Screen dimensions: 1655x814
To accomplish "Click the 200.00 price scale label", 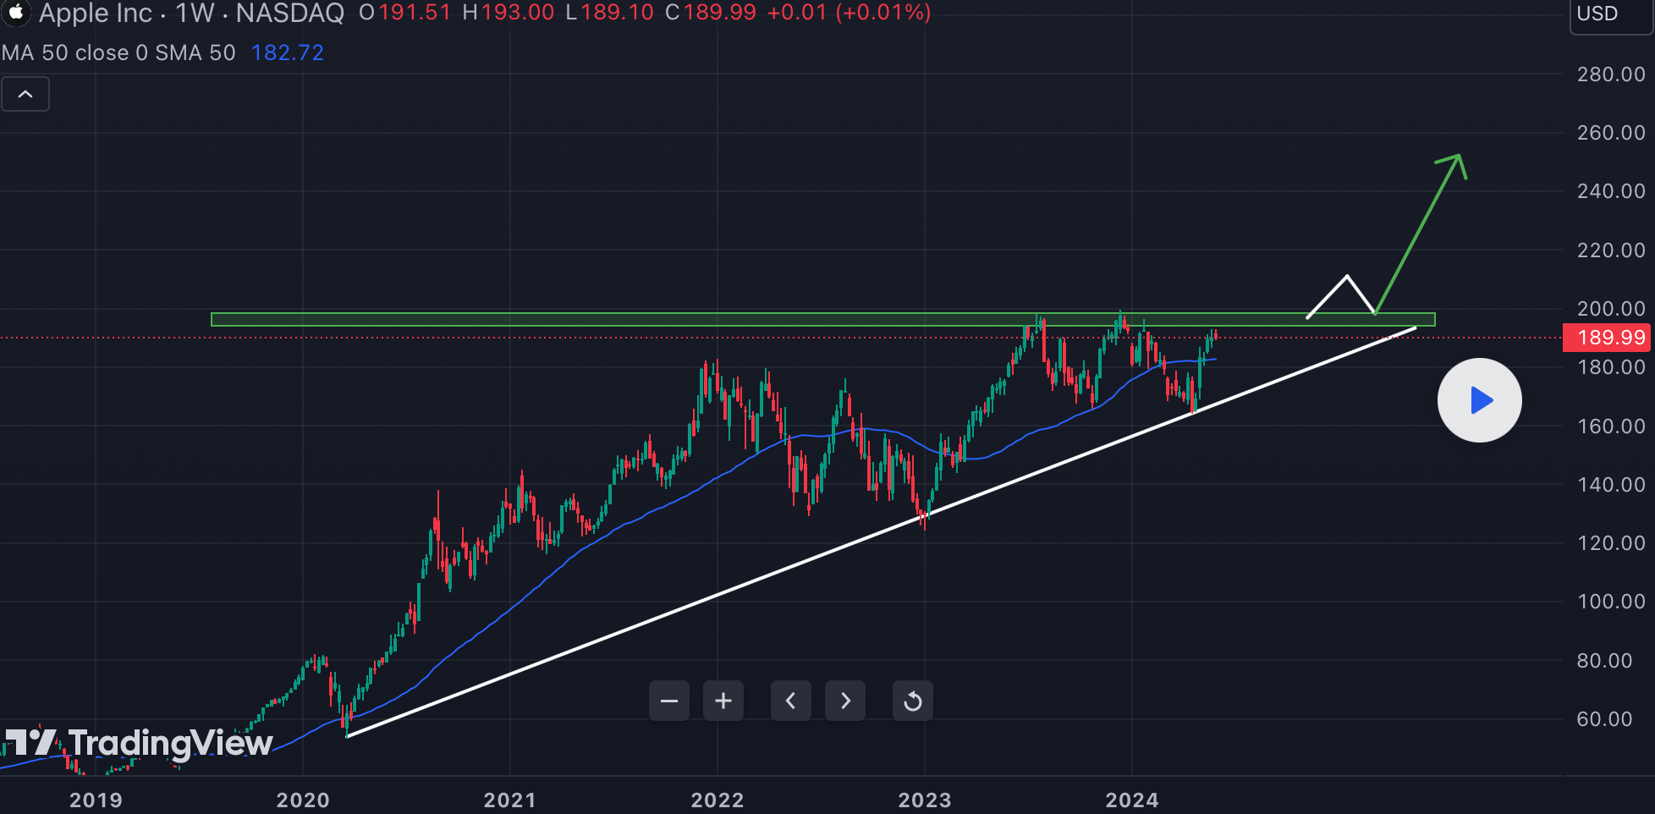I will [1611, 309].
